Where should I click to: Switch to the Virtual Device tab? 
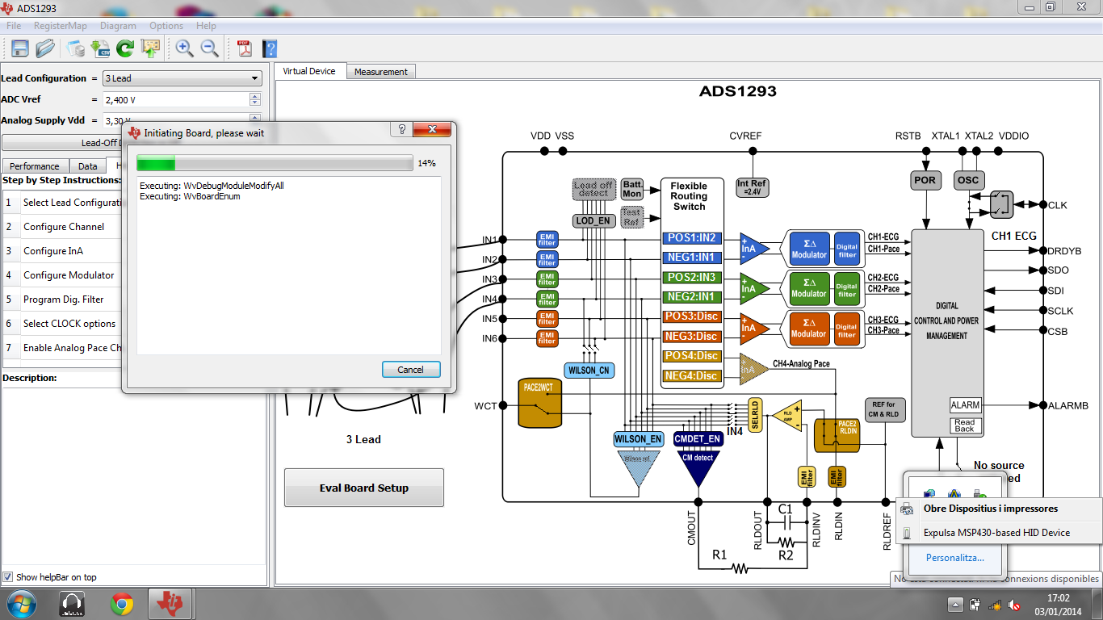coord(309,71)
